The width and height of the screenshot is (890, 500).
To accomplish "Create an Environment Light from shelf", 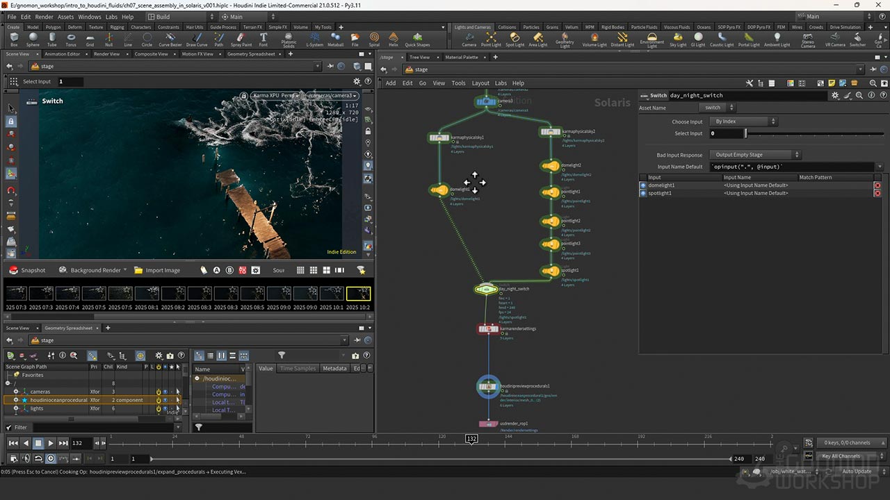I will (652, 39).
